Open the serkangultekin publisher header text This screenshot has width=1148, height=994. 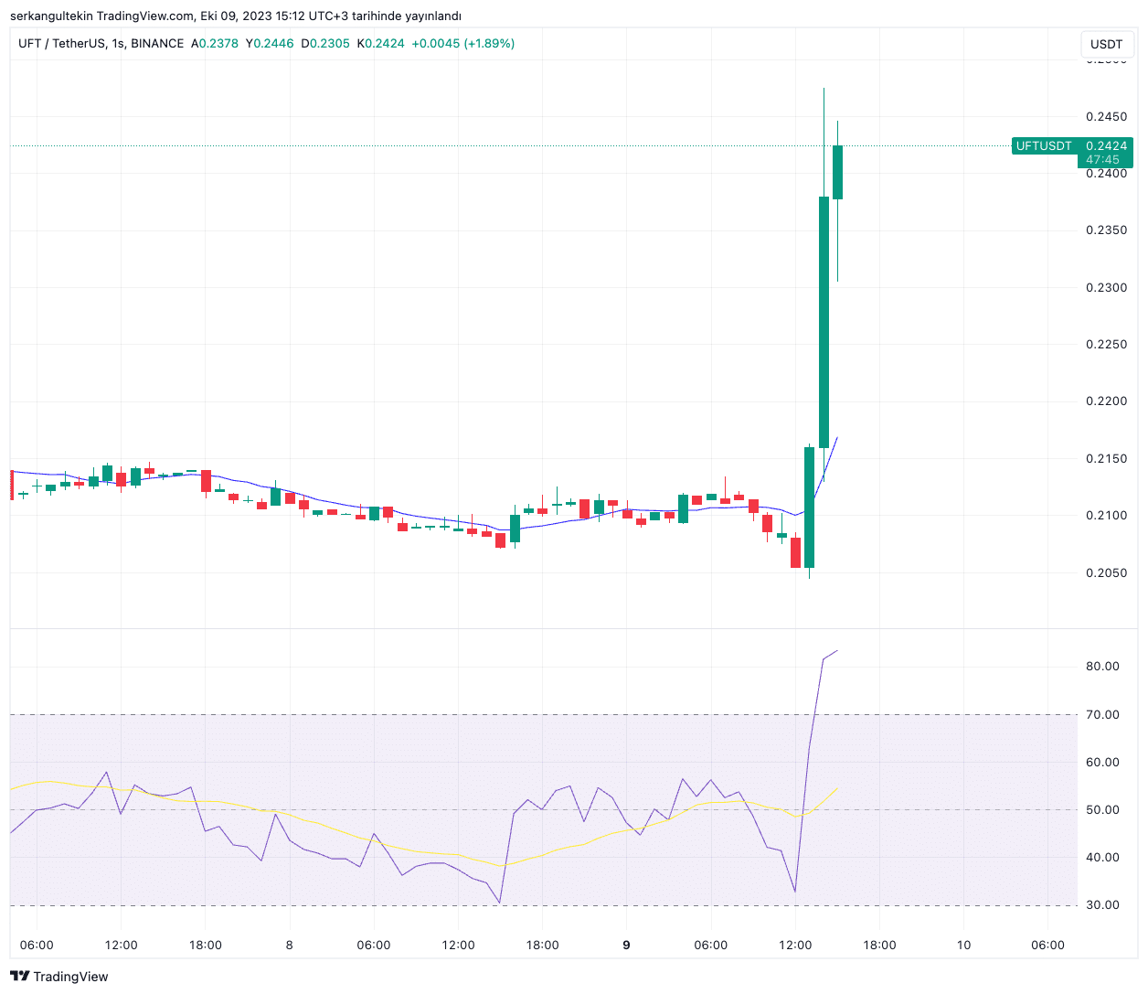pyautogui.click(x=235, y=16)
